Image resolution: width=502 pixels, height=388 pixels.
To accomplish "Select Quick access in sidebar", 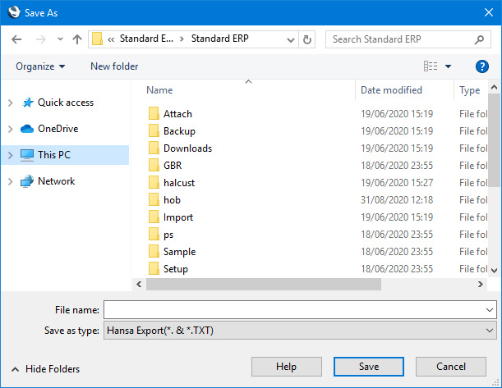I will (x=66, y=103).
